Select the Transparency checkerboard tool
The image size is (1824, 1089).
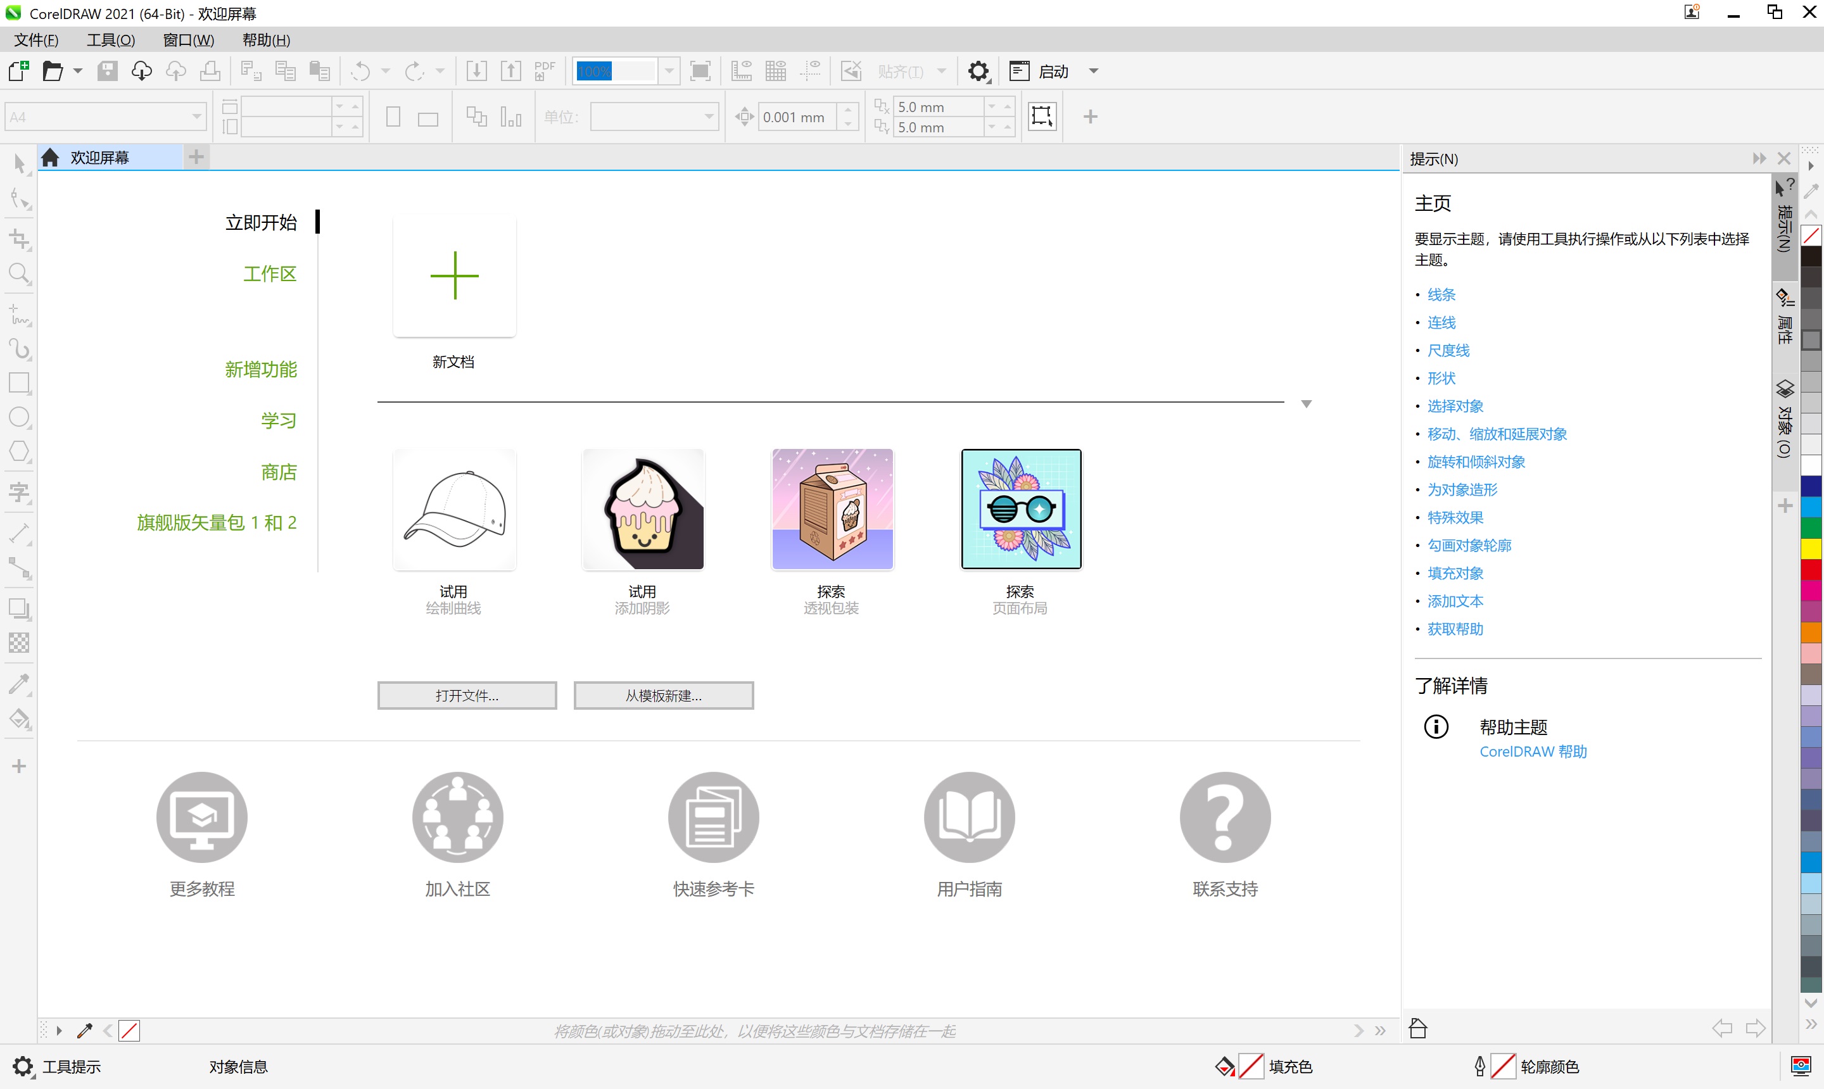click(20, 643)
